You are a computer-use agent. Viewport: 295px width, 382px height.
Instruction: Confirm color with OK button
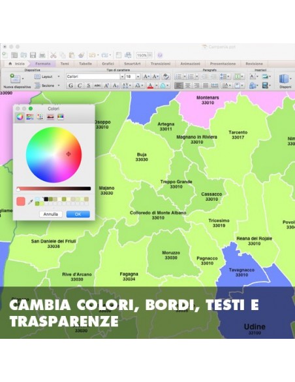tap(78, 214)
